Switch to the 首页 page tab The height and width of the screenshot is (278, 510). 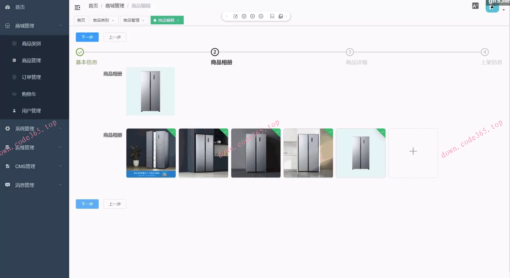81,20
